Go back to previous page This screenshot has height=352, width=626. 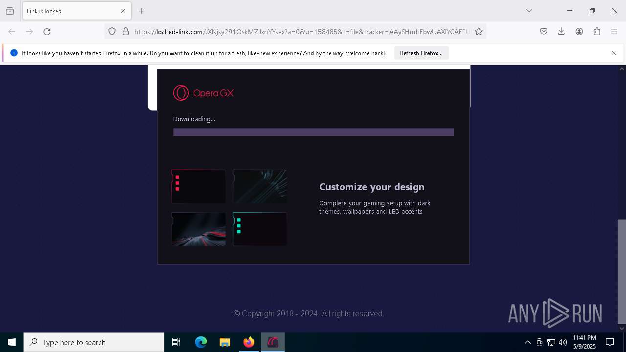12,32
